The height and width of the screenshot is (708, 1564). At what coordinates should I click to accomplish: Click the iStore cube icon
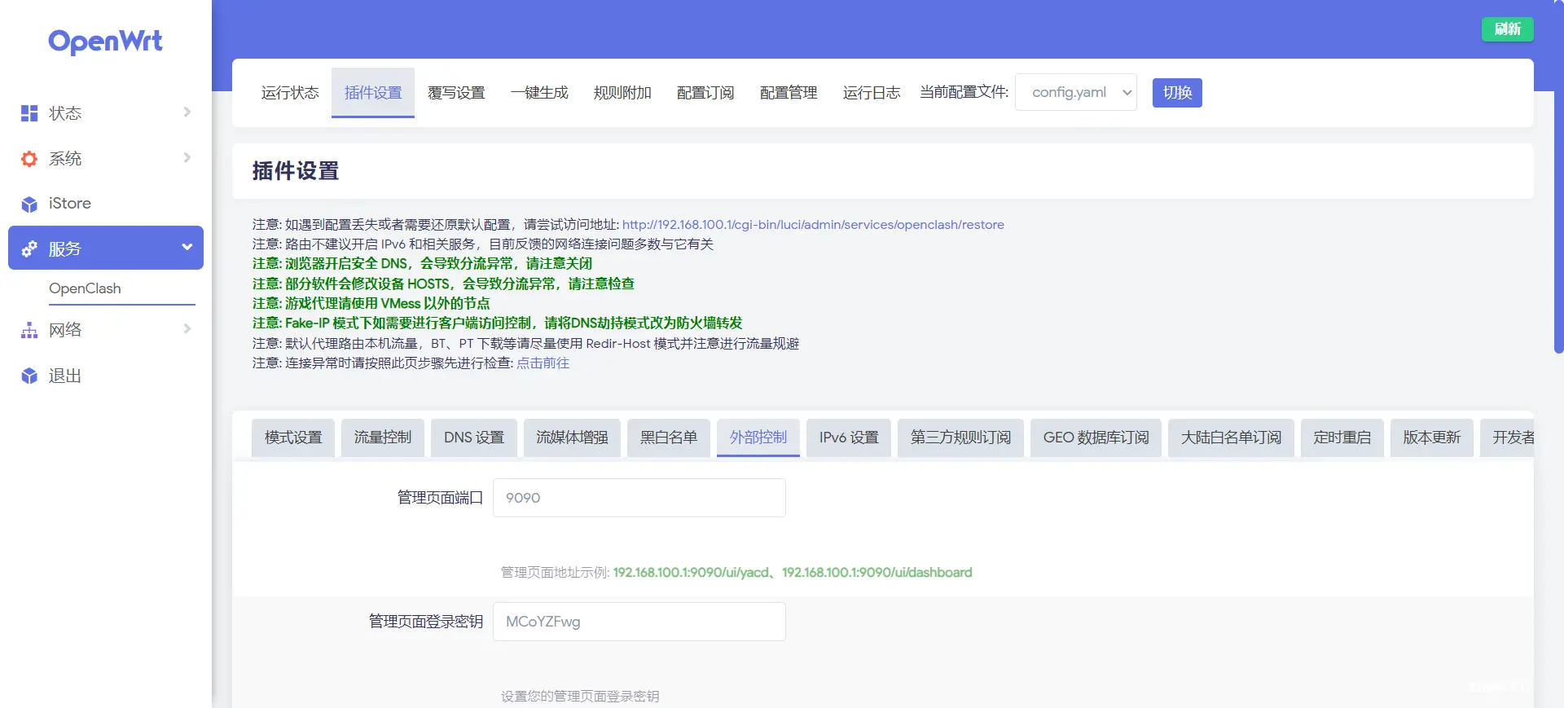point(29,204)
